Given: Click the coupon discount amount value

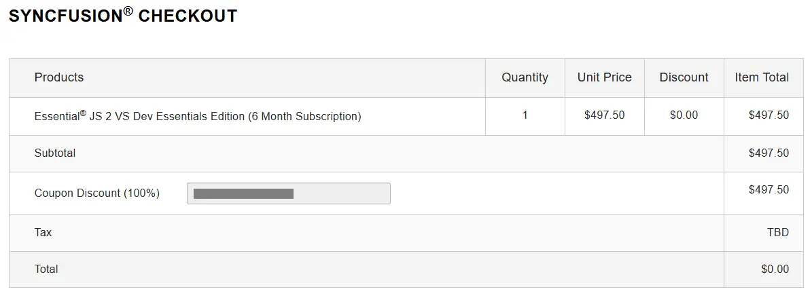Looking at the screenshot, I should [769, 190].
